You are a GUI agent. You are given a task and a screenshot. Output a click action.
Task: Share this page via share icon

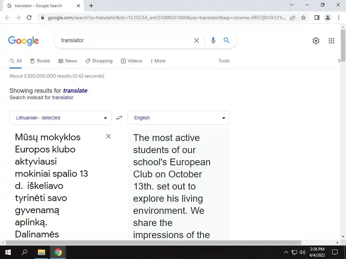pyautogui.click(x=293, y=18)
